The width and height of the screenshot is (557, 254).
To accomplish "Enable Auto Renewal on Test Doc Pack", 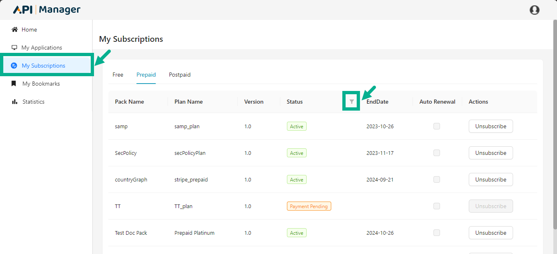I will coord(436,232).
